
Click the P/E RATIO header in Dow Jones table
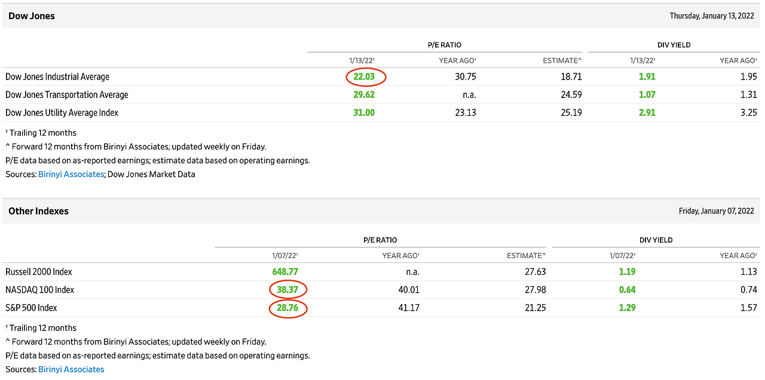click(445, 45)
